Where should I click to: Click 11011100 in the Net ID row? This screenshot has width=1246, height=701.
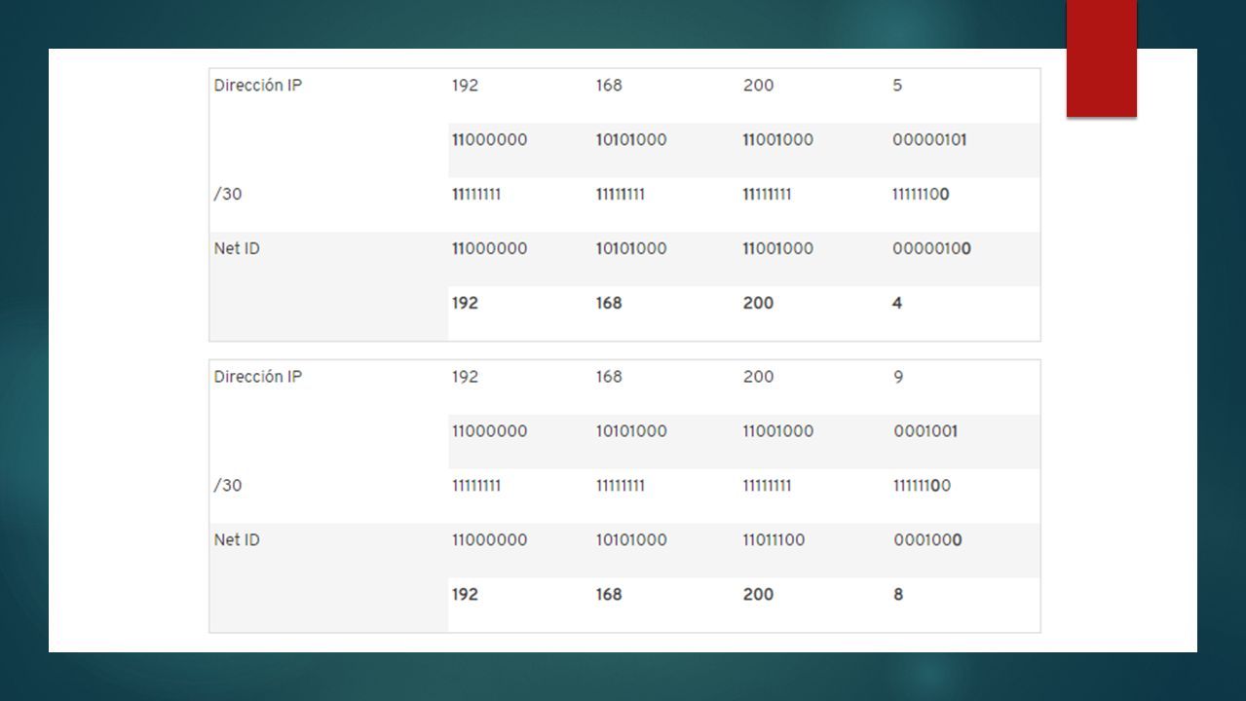pyautogui.click(x=774, y=540)
